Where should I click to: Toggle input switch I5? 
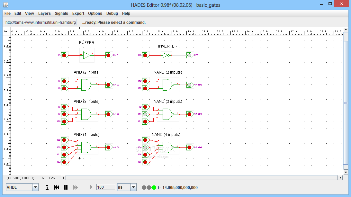[x=65, y=81]
